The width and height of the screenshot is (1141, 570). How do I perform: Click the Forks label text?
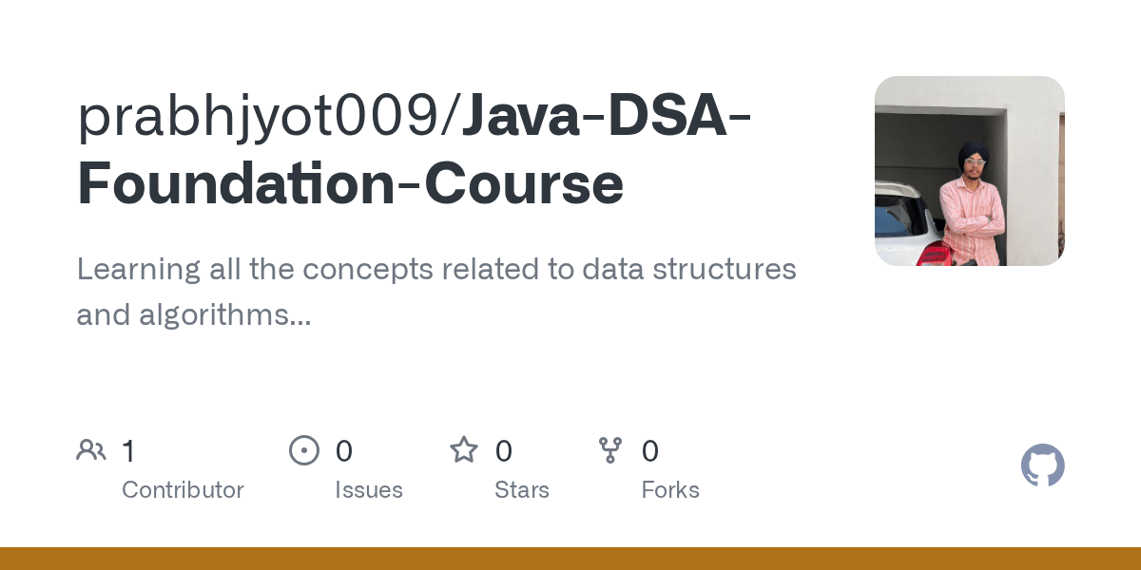point(669,490)
